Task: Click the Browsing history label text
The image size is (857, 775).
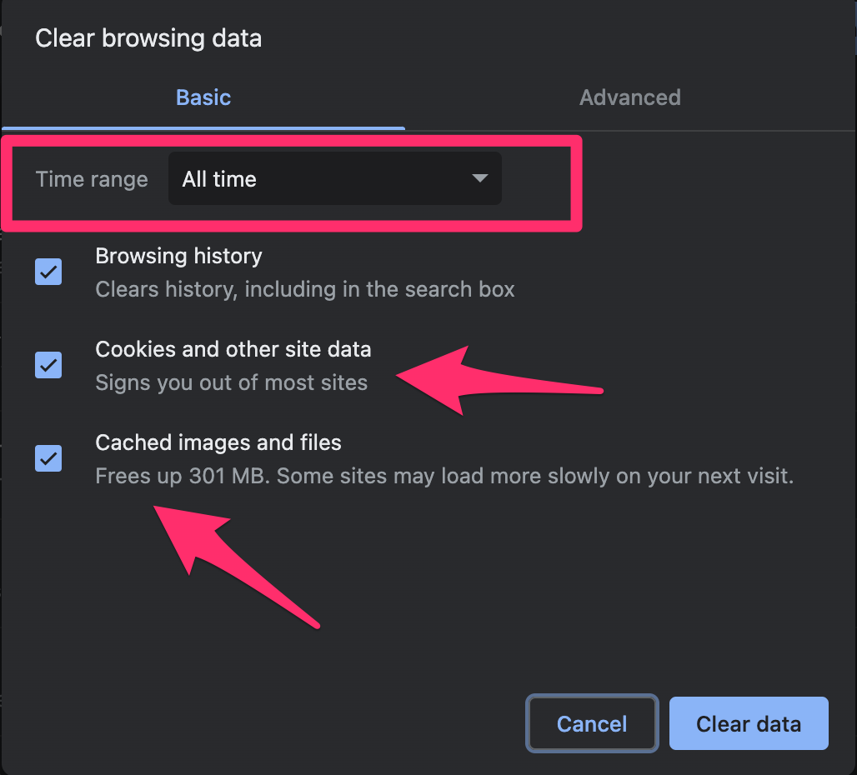Action: click(178, 256)
